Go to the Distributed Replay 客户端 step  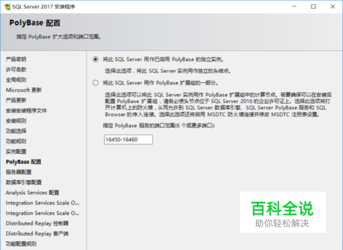click(x=37, y=234)
